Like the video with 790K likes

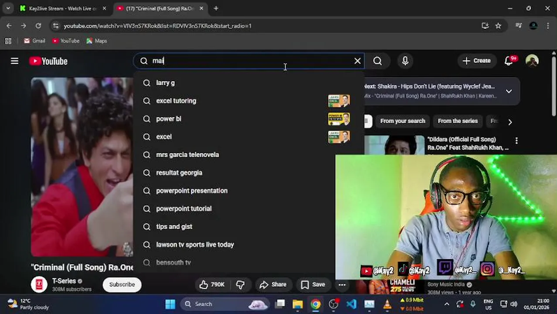tap(212, 284)
